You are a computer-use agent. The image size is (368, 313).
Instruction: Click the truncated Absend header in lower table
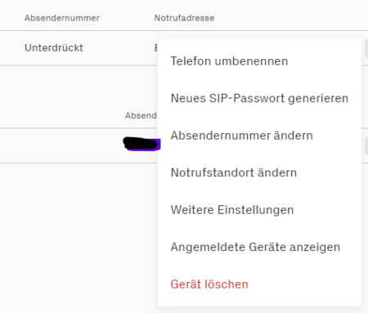click(x=141, y=115)
